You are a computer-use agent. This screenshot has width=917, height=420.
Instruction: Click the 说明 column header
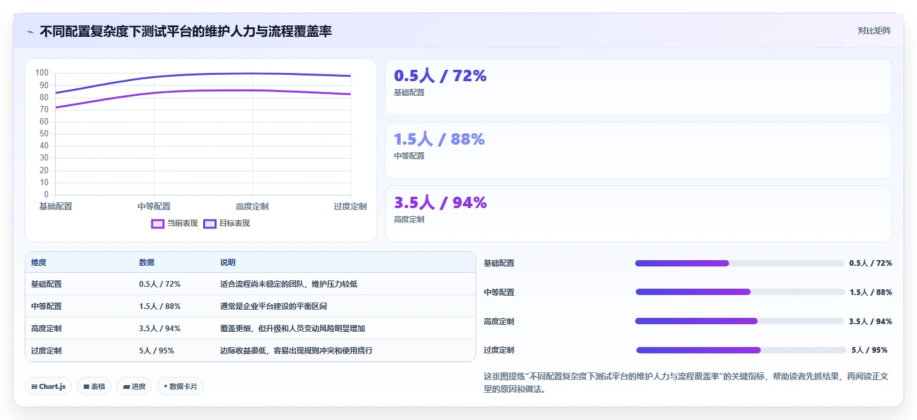[x=228, y=263]
